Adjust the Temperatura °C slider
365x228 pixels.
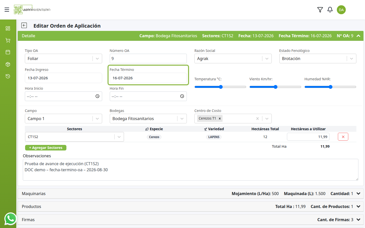220,87
